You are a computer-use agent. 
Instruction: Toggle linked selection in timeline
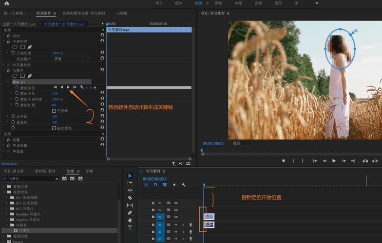click(x=165, y=185)
